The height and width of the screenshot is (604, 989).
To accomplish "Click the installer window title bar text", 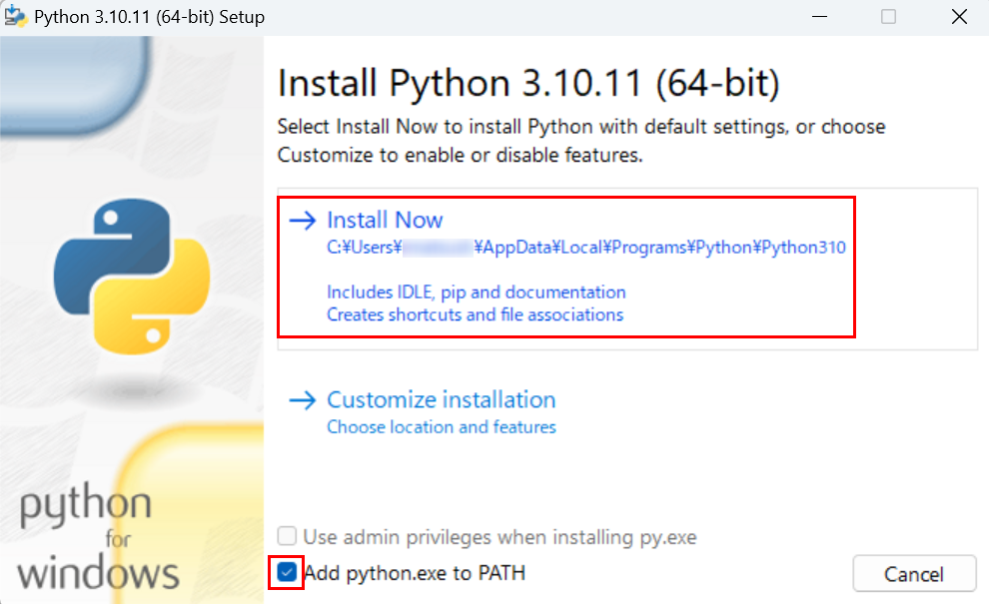I will coord(148,16).
